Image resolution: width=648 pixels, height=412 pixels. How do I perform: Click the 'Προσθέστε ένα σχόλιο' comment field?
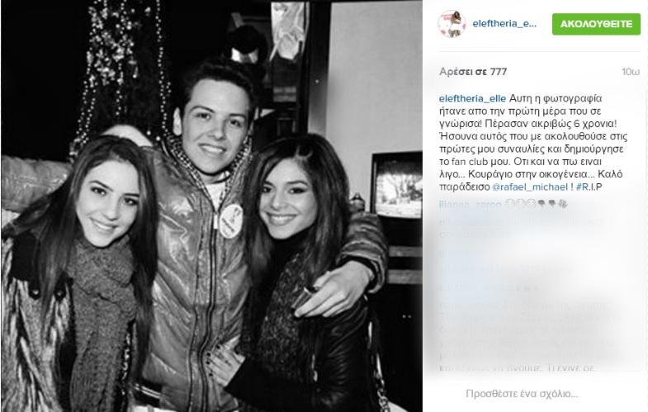tap(522, 394)
